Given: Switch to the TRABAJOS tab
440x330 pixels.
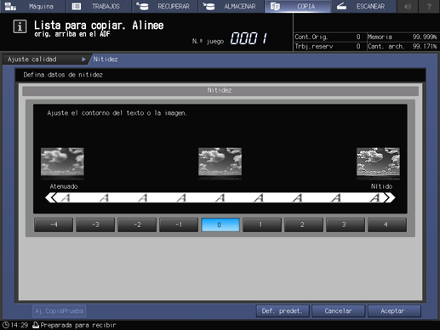Looking at the screenshot, I should coord(99,6).
